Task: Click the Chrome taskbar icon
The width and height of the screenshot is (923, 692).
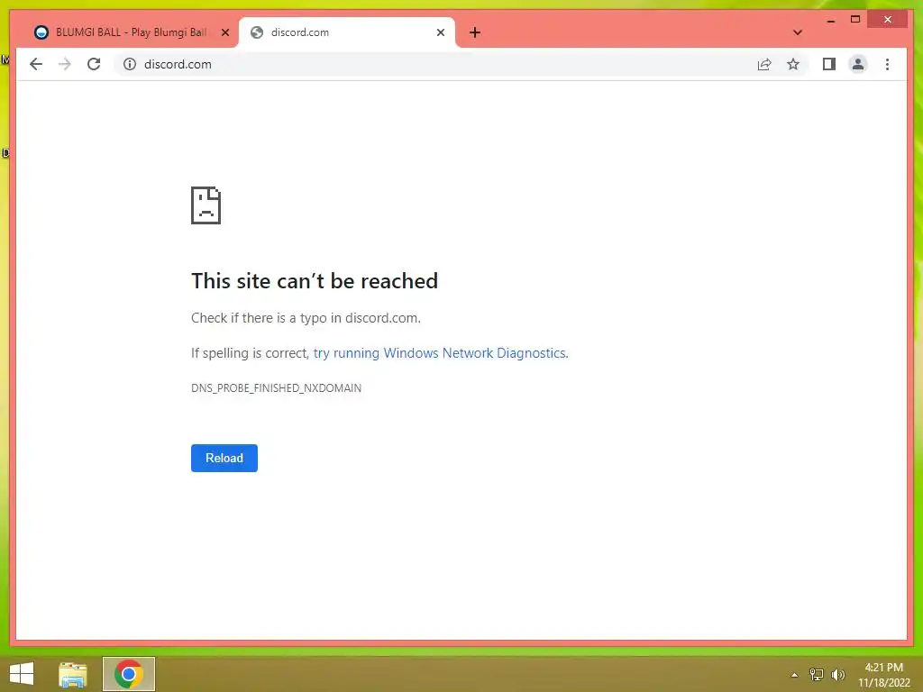Action: 128,674
